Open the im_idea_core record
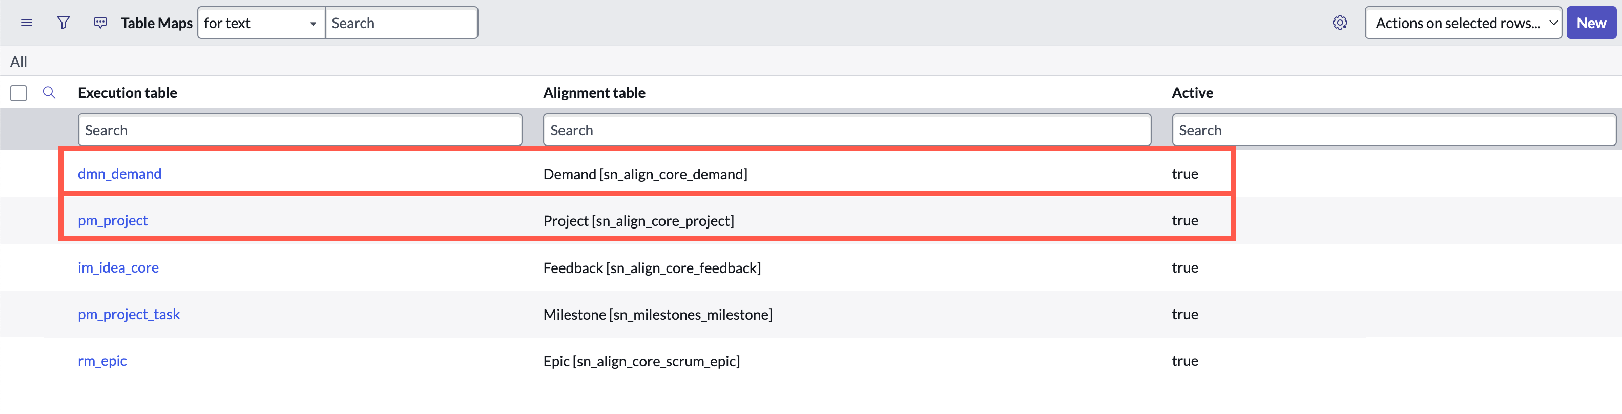This screenshot has width=1622, height=414. tap(118, 268)
